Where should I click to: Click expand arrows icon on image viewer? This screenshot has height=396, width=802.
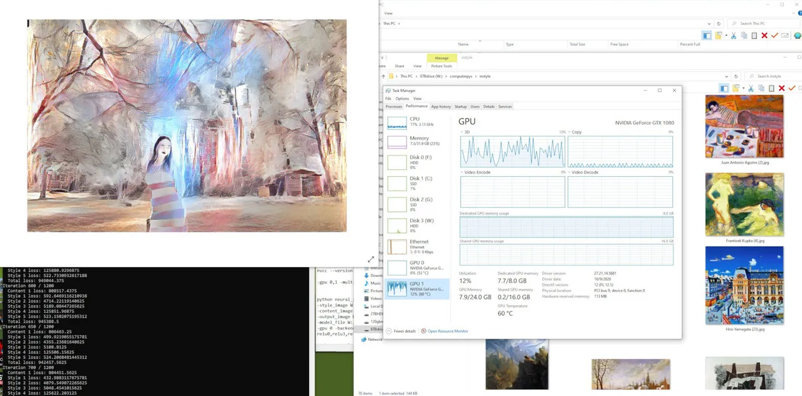(371, 259)
